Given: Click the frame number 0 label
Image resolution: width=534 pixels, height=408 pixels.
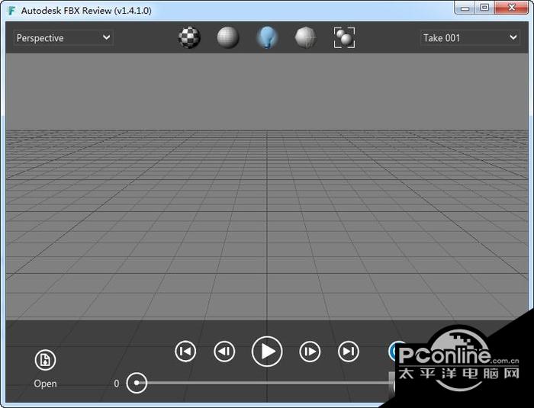Looking at the screenshot, I should click(x=117, y=384).
